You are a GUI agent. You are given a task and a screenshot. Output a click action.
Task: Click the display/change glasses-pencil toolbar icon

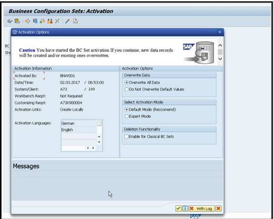click(x=10, y=21)
